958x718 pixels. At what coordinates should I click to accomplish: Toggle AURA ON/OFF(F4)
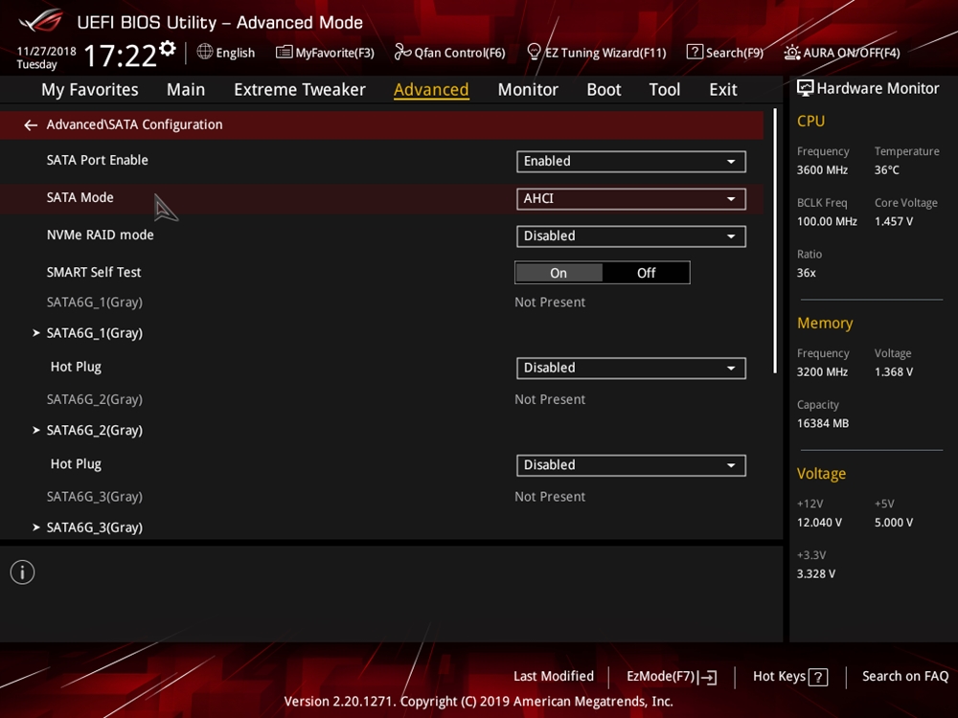coord(842,53)
